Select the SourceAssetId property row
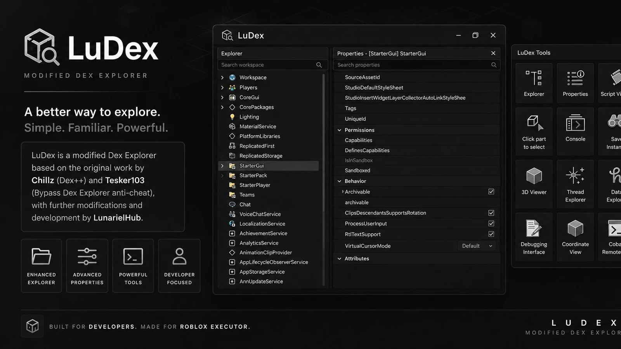 (417, 77)
